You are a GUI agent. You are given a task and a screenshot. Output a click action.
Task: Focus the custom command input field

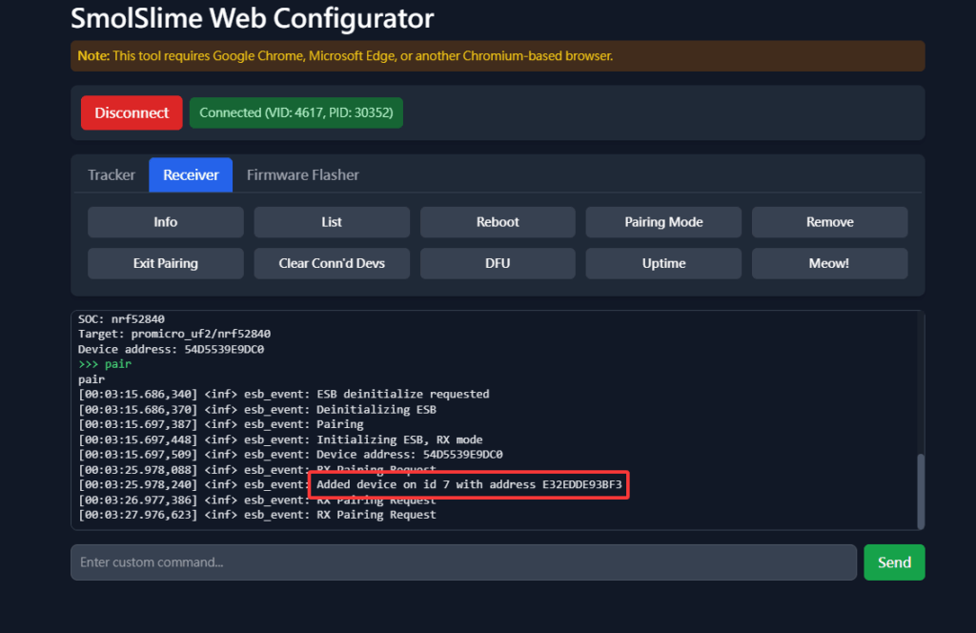[x=463, y=562]
